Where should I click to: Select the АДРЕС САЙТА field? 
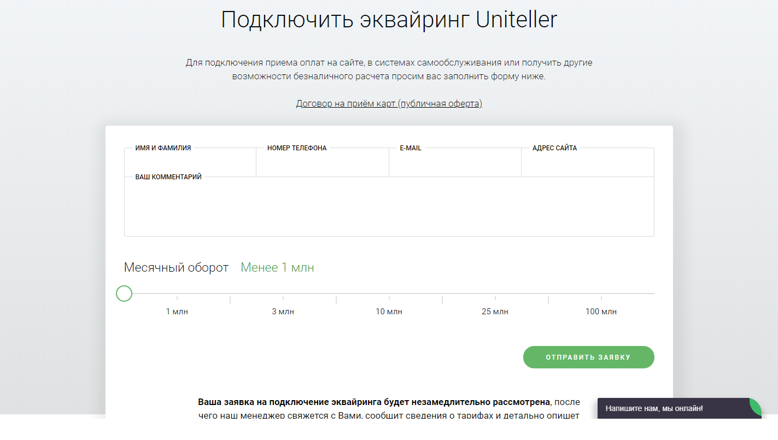(588, 161)
